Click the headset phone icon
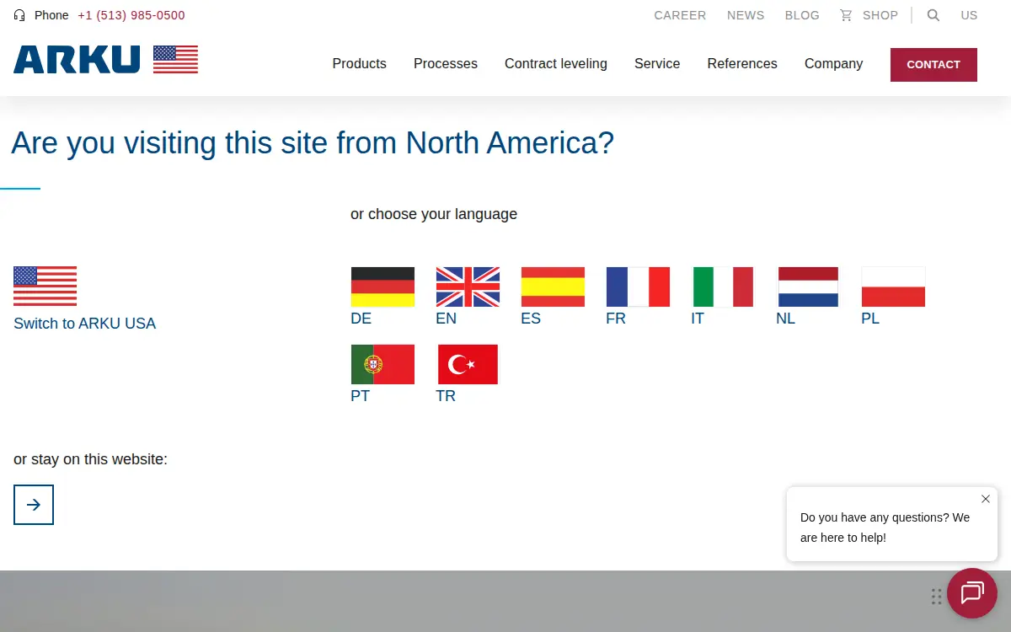 (x=19, y=15)
